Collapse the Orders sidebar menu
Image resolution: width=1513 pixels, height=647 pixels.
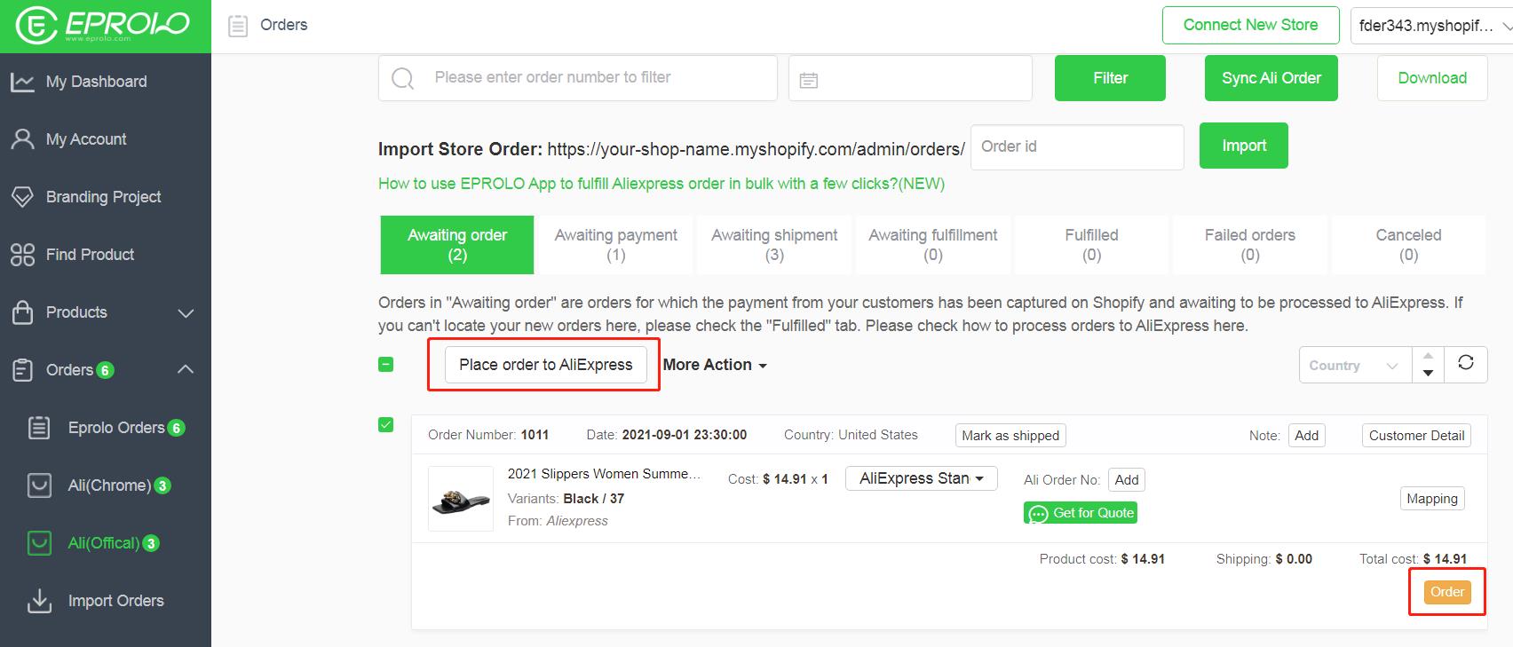coord(186,369)
